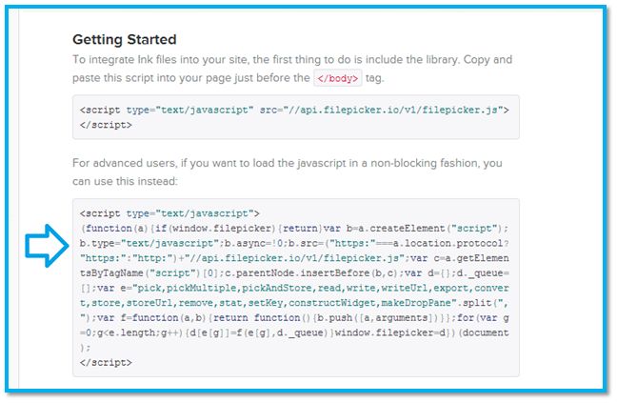Click the 'paste this script into your page' text

coord(190,78)
